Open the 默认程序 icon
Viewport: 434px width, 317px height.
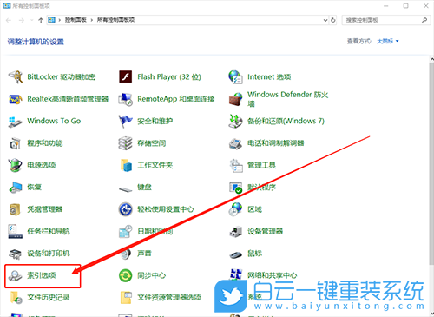coord(235,188)
